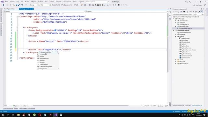Switch to the Свойства panel tab

(188, 106)
